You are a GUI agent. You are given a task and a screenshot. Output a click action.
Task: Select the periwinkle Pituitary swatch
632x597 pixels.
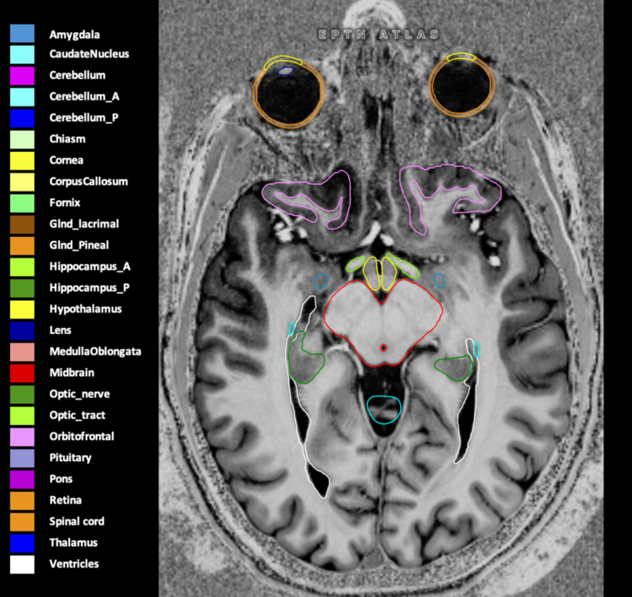point(22,458)
